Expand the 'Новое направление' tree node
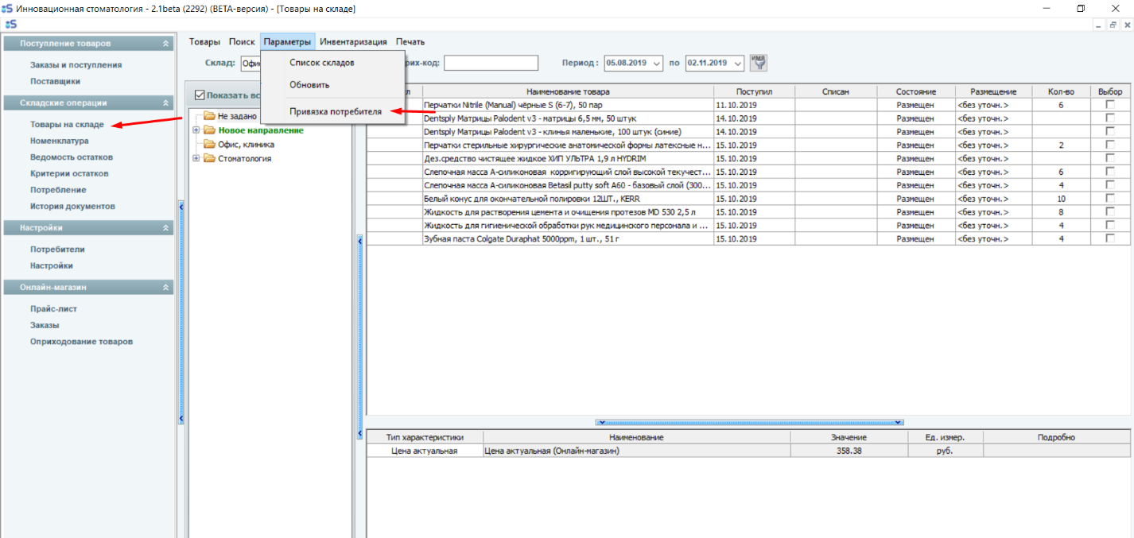 196,130
